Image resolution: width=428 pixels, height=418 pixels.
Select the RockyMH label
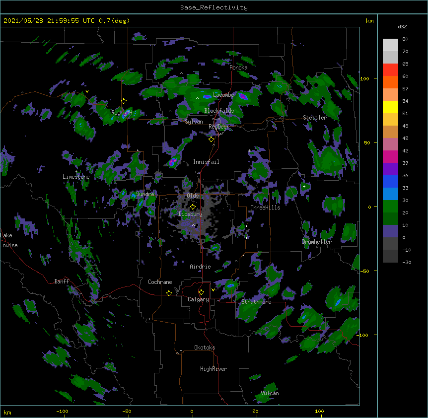click(x=122, y=112)
